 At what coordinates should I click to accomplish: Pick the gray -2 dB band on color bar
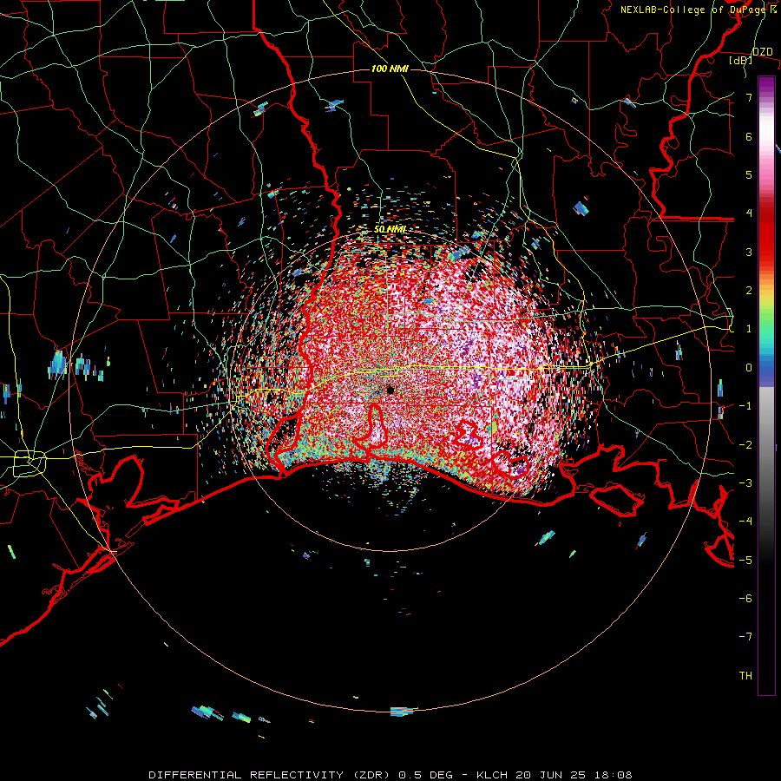(766, 444)
